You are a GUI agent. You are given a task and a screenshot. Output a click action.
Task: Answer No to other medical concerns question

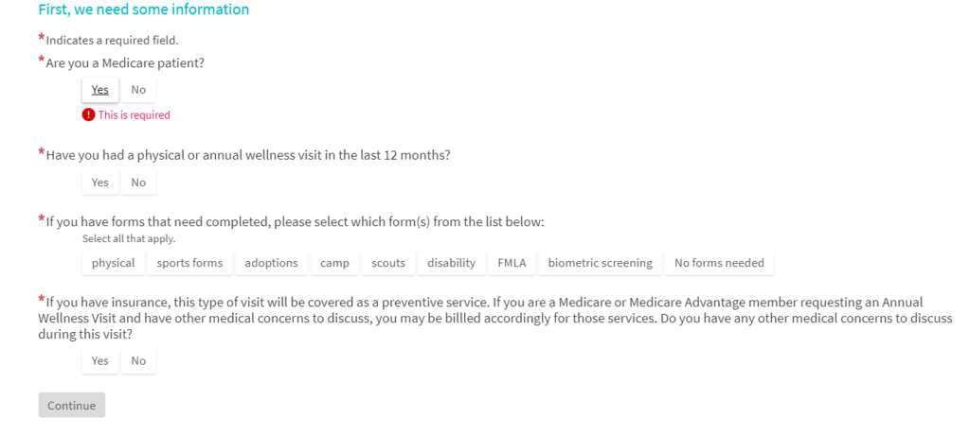pos(138,361)
